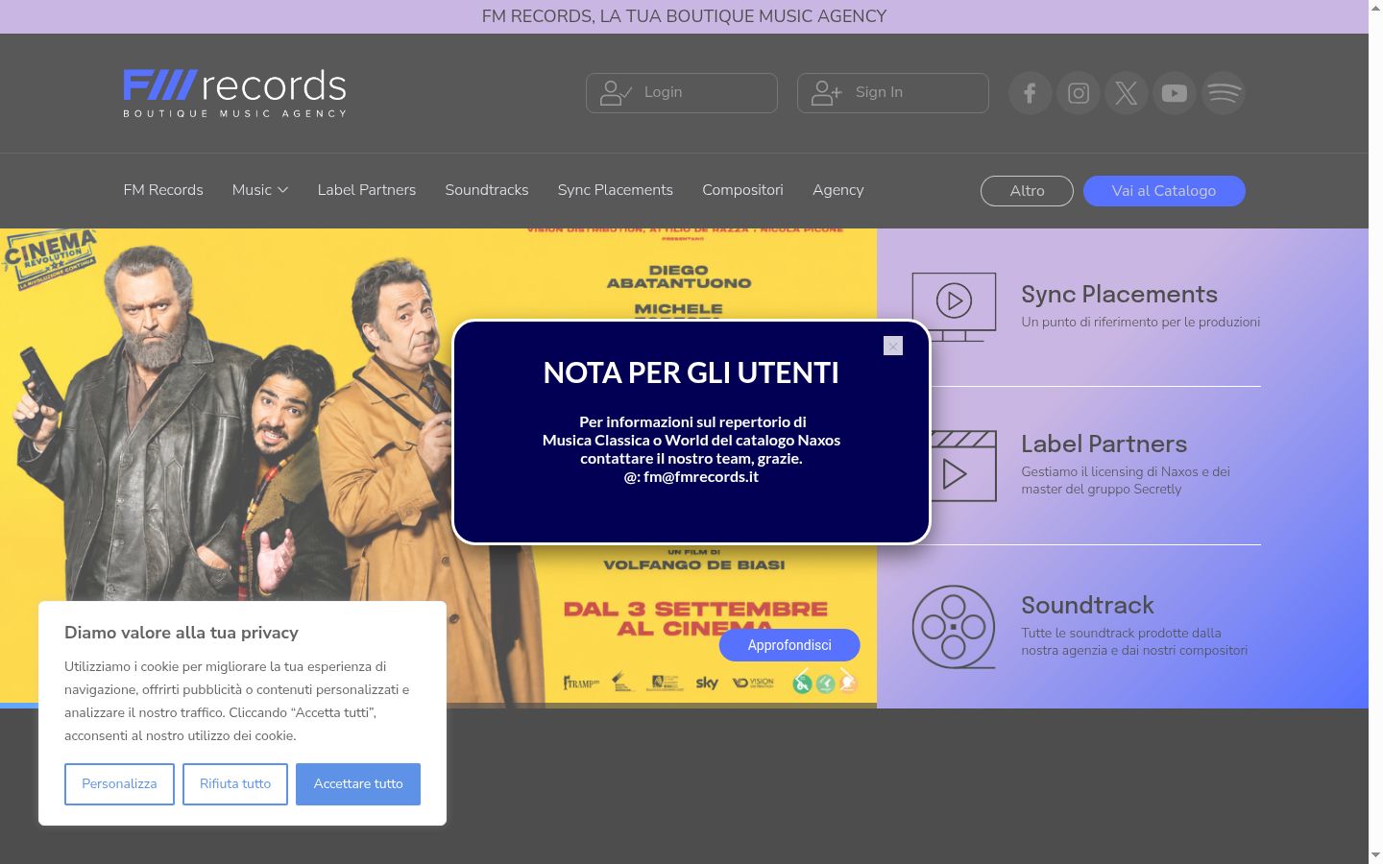Viewport: 1383px width, 864px height.
Task: Open the Agency menu item
Action: click(838, 190)
